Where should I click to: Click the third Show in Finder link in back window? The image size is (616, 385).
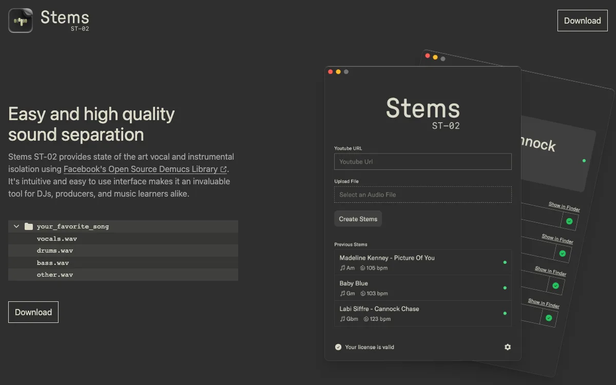[550, 271]
